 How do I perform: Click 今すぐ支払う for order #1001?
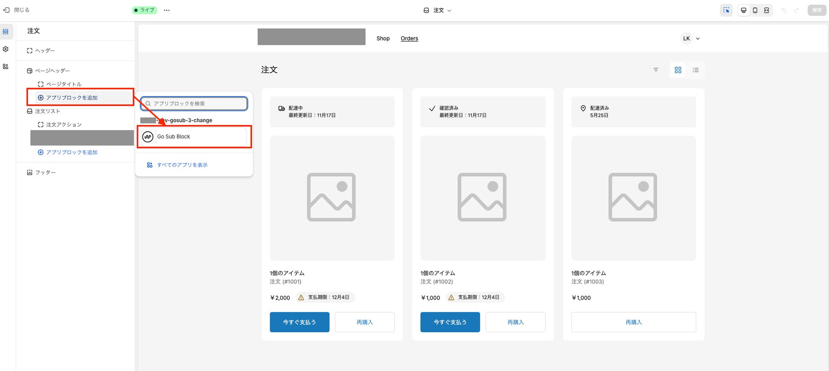[x=300, y=322]
